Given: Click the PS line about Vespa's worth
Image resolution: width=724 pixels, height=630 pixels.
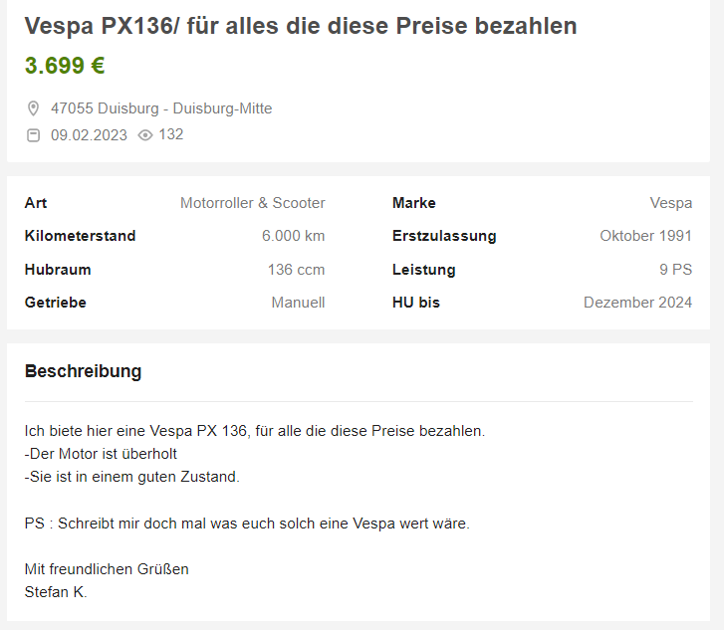Looking at the screenshot, I should pos(246,523).
